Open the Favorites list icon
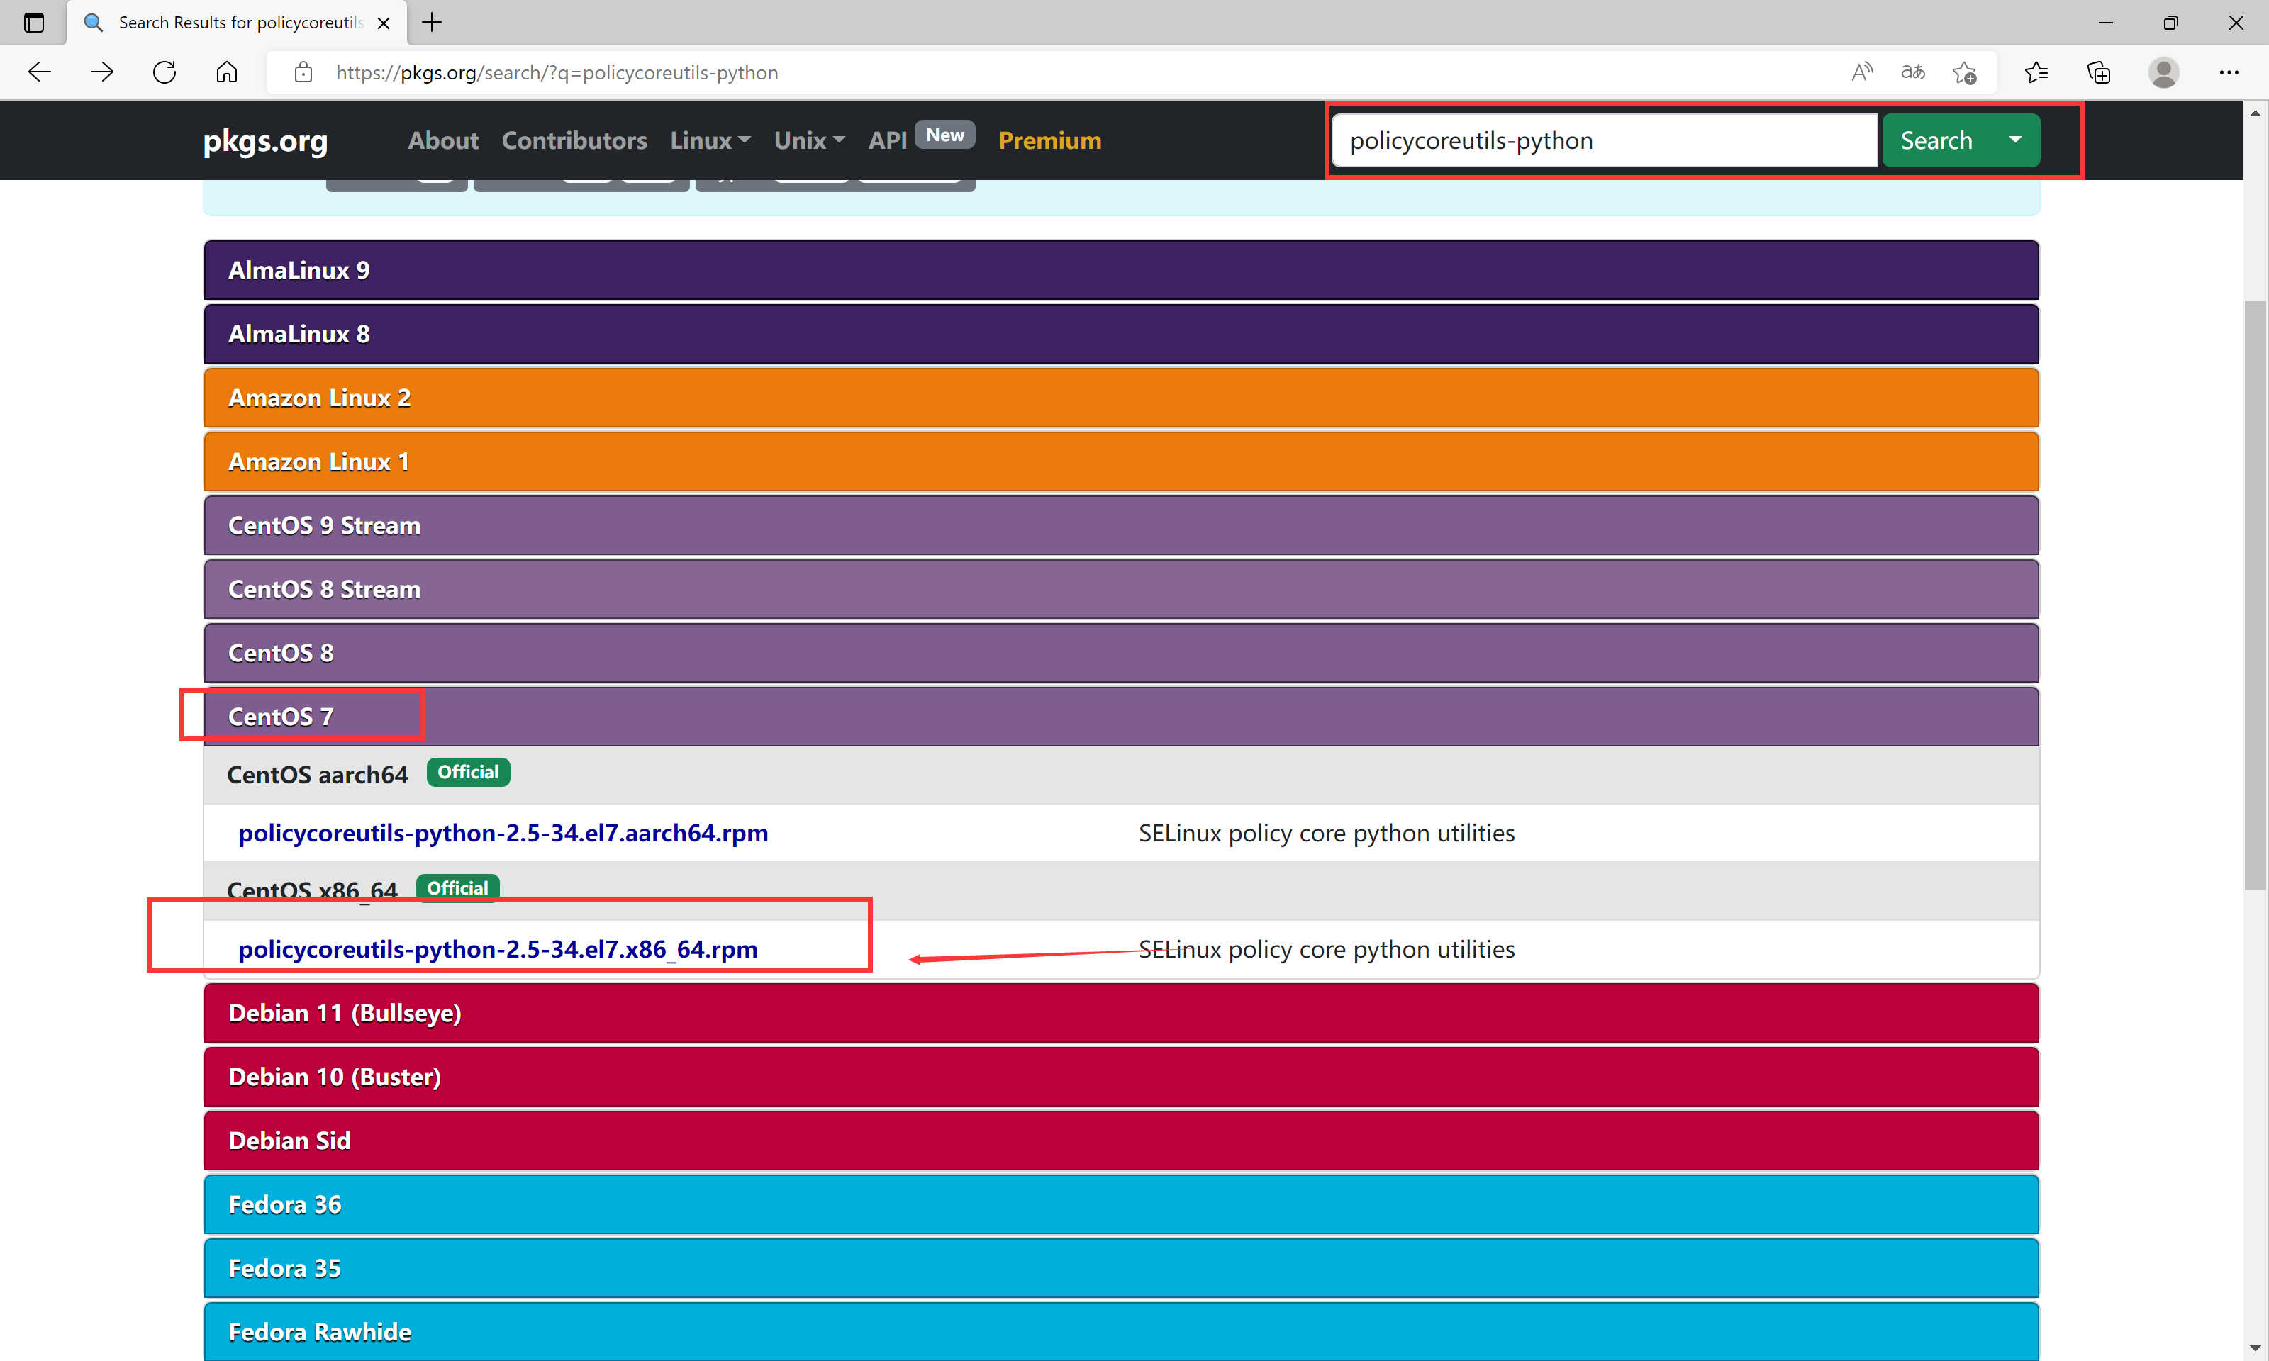 2036,72
